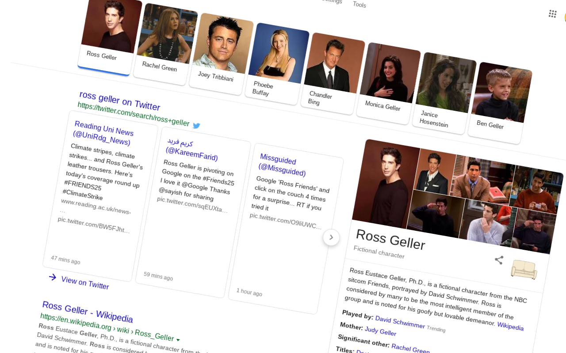
Task: Click the share icon in knowledge panel
Action: (x=499, y=260)
